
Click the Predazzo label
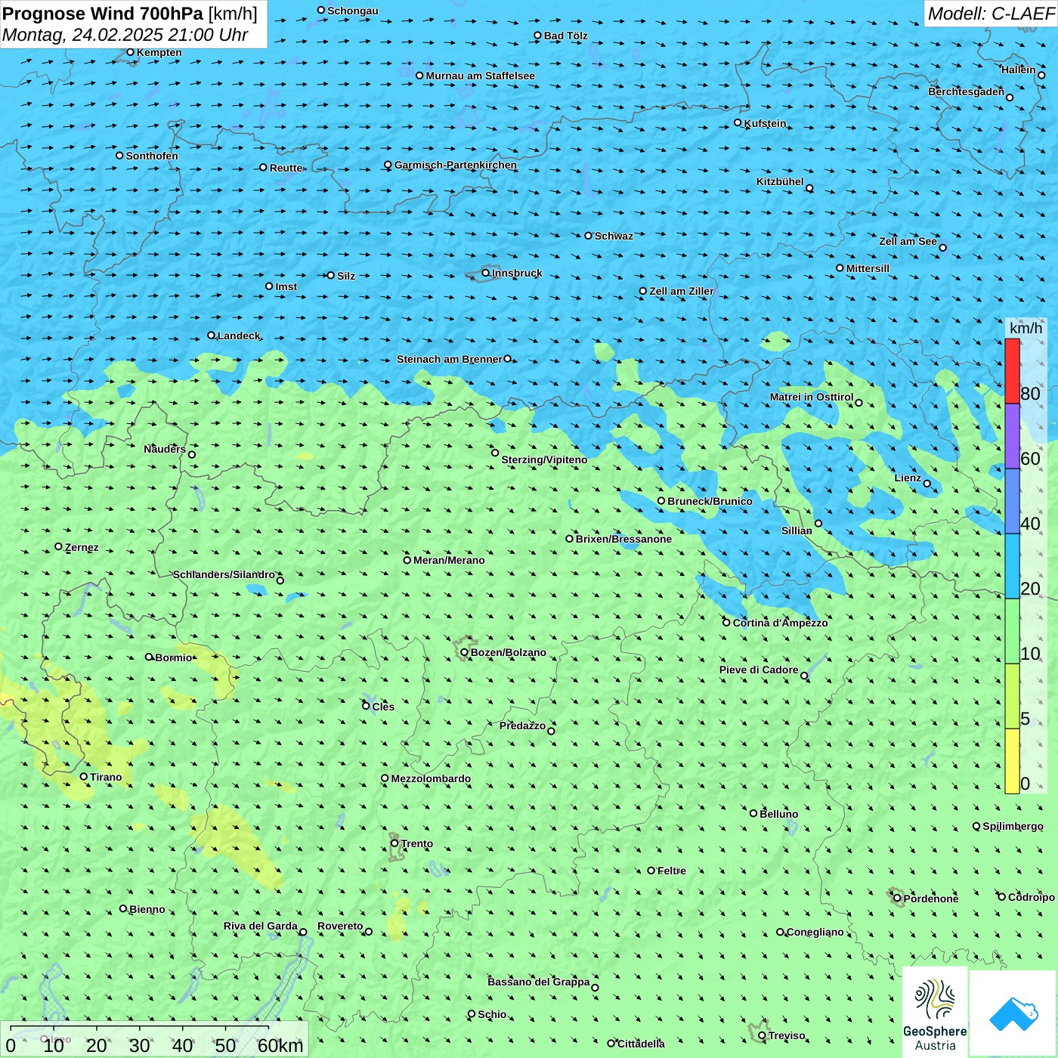pos(523,725)
